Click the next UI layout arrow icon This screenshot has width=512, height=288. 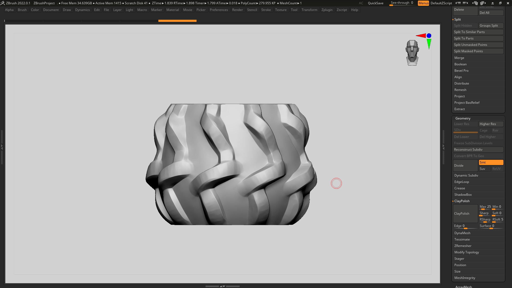tap(465, 3)
